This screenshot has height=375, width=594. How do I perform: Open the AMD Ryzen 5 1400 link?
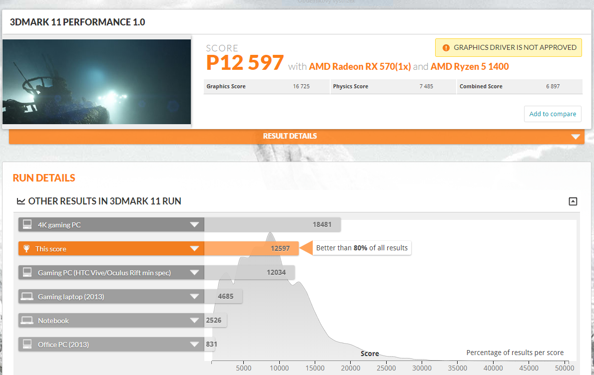(x=470, y=67)
